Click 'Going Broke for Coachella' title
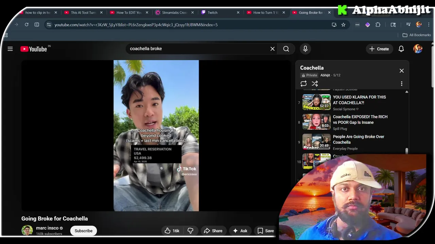 [55, 219]
